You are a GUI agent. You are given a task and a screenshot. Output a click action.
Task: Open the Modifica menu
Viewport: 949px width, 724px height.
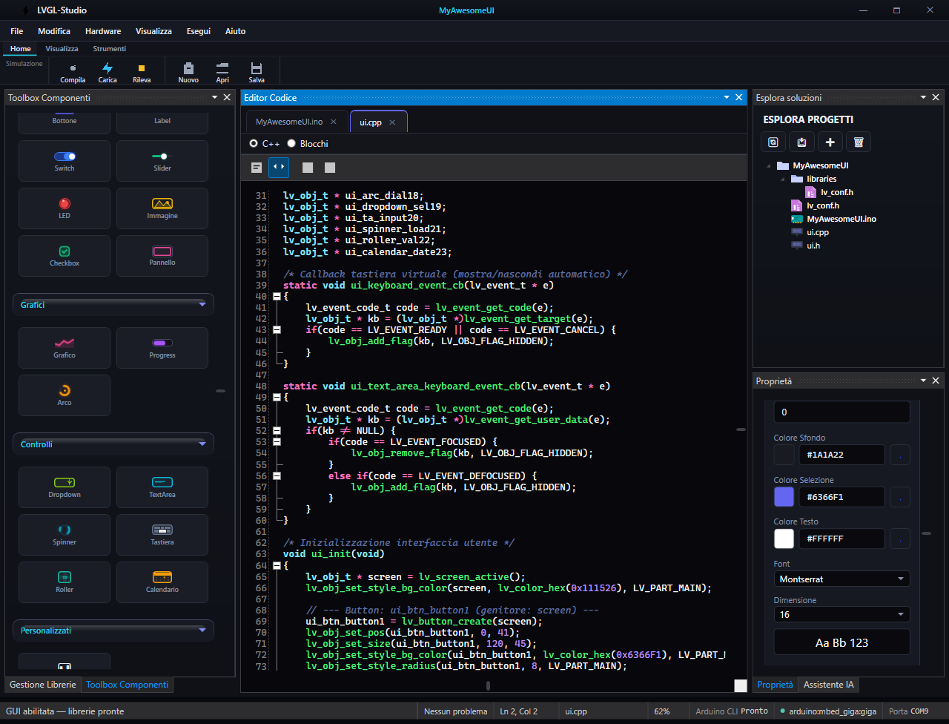click(54, 31)
